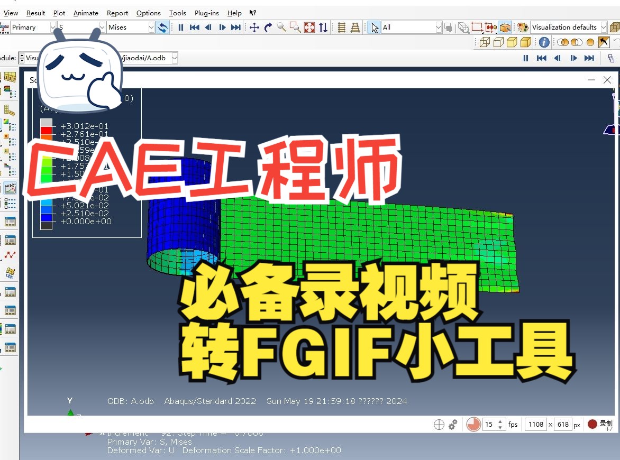Pause animation in the context bar
The width and height of the screenshot is (620, 460).
(x=525, y=58)
